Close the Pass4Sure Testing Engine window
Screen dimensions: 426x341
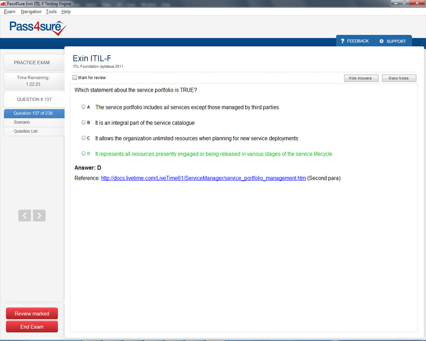(417, 3)
